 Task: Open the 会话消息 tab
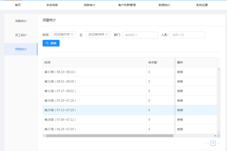52,5
